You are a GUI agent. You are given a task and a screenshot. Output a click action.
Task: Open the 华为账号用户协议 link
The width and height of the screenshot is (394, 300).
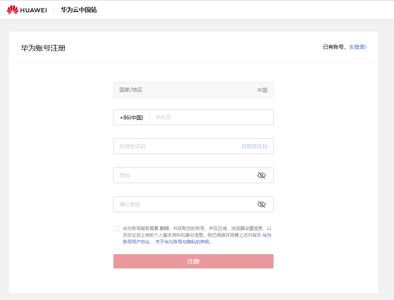click(x=136, y=242)
